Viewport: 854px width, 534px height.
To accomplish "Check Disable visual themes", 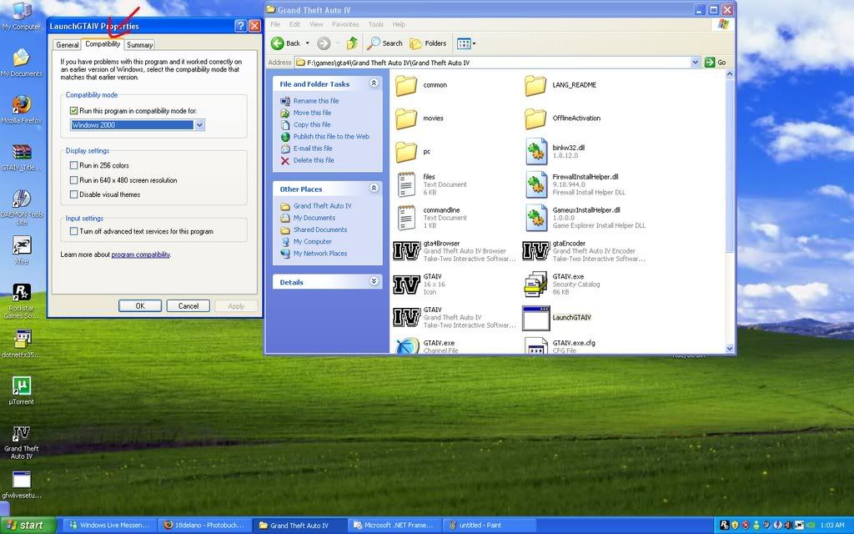I will point(73,194).
